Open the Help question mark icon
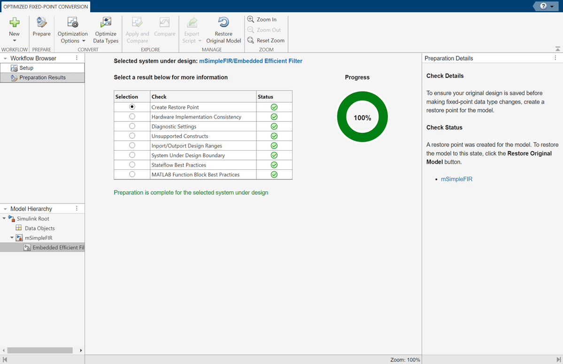 coord(543,6)
